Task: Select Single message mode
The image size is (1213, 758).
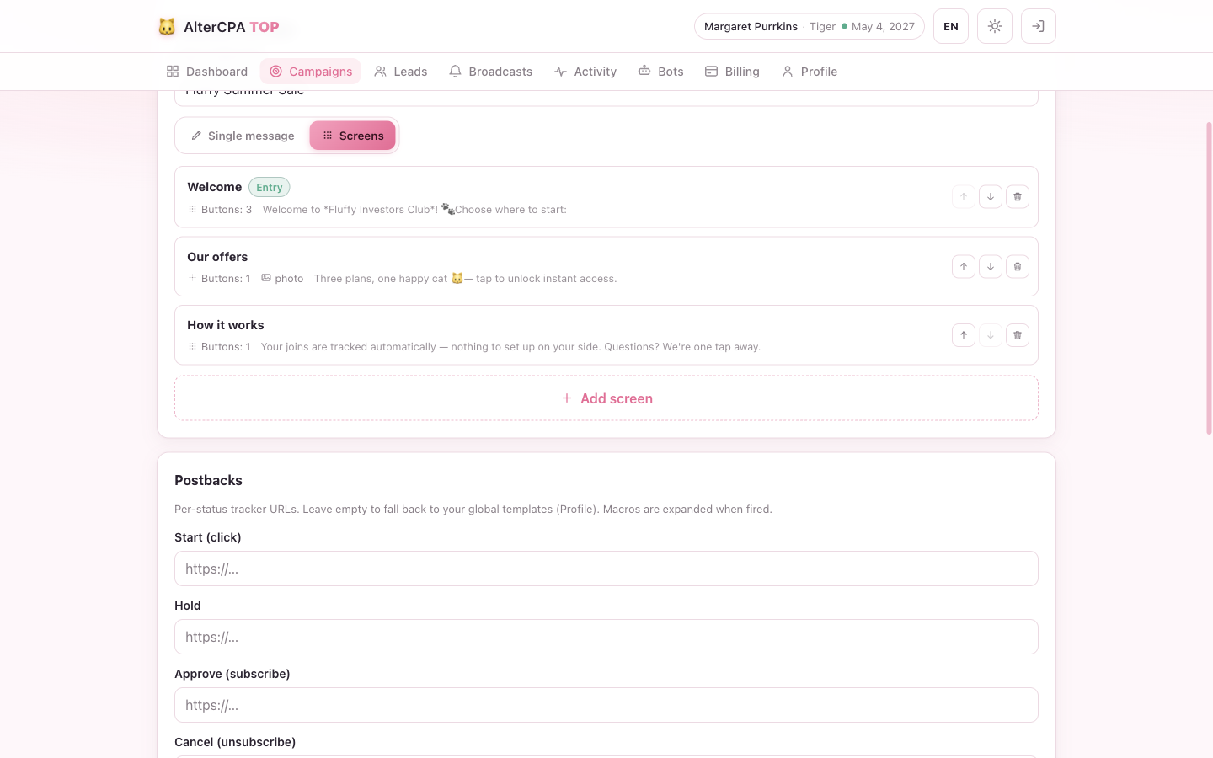Action: 243,136
